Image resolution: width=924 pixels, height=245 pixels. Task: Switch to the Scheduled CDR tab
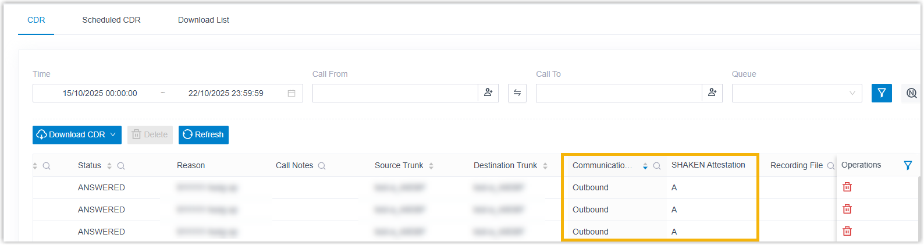point(111,20)
